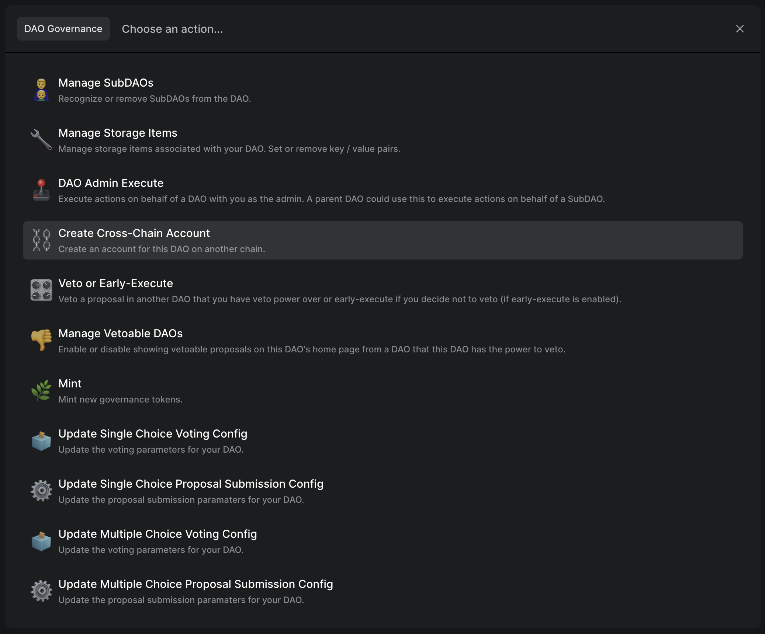
Task: Click the Create Cross-Chain Account chains icon
Action: click(41, 240)
